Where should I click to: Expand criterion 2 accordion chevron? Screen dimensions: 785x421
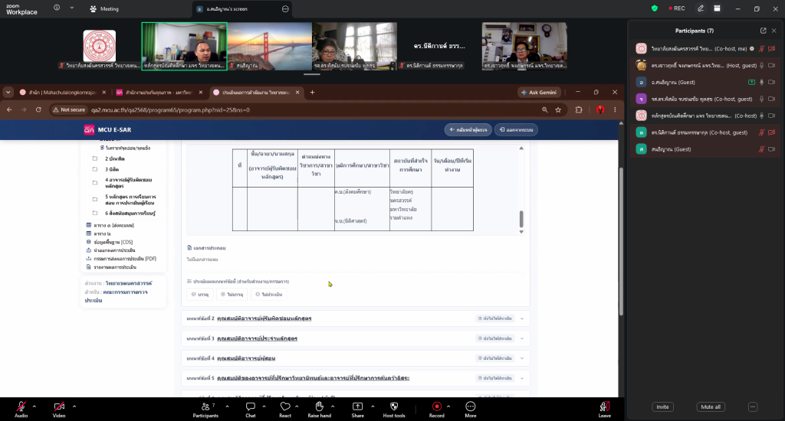tap(522, 318)
